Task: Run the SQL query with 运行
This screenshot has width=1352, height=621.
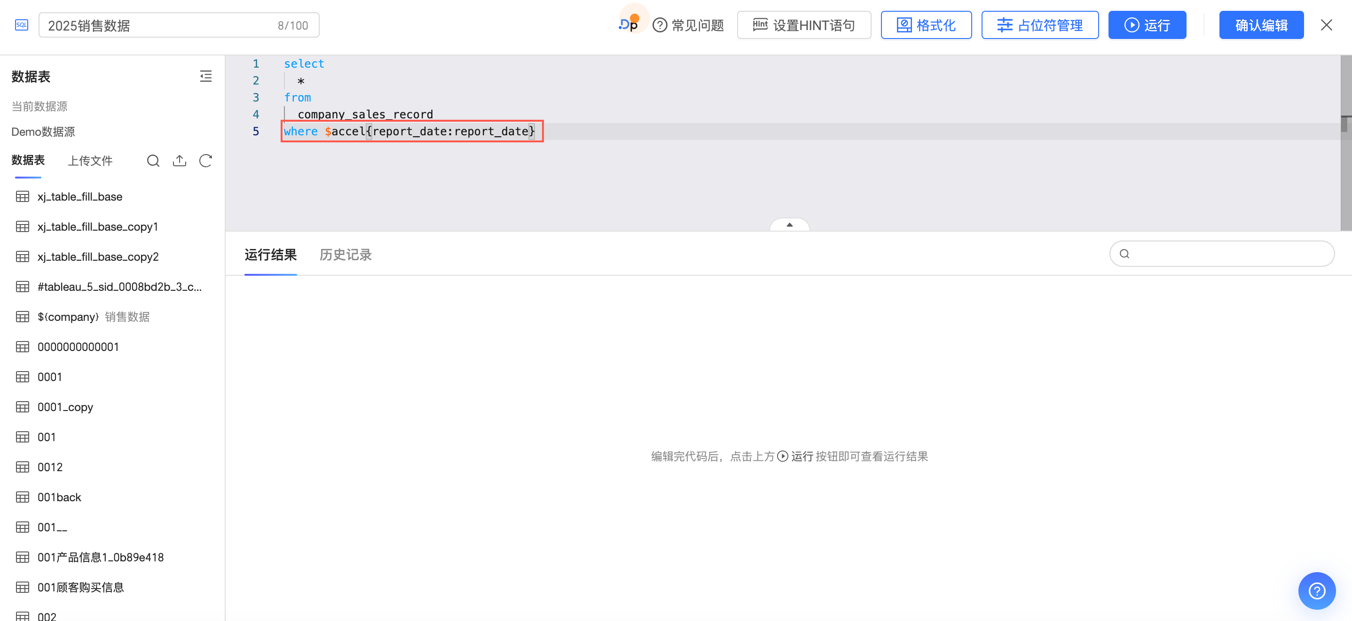Action: coord(1147,25)
